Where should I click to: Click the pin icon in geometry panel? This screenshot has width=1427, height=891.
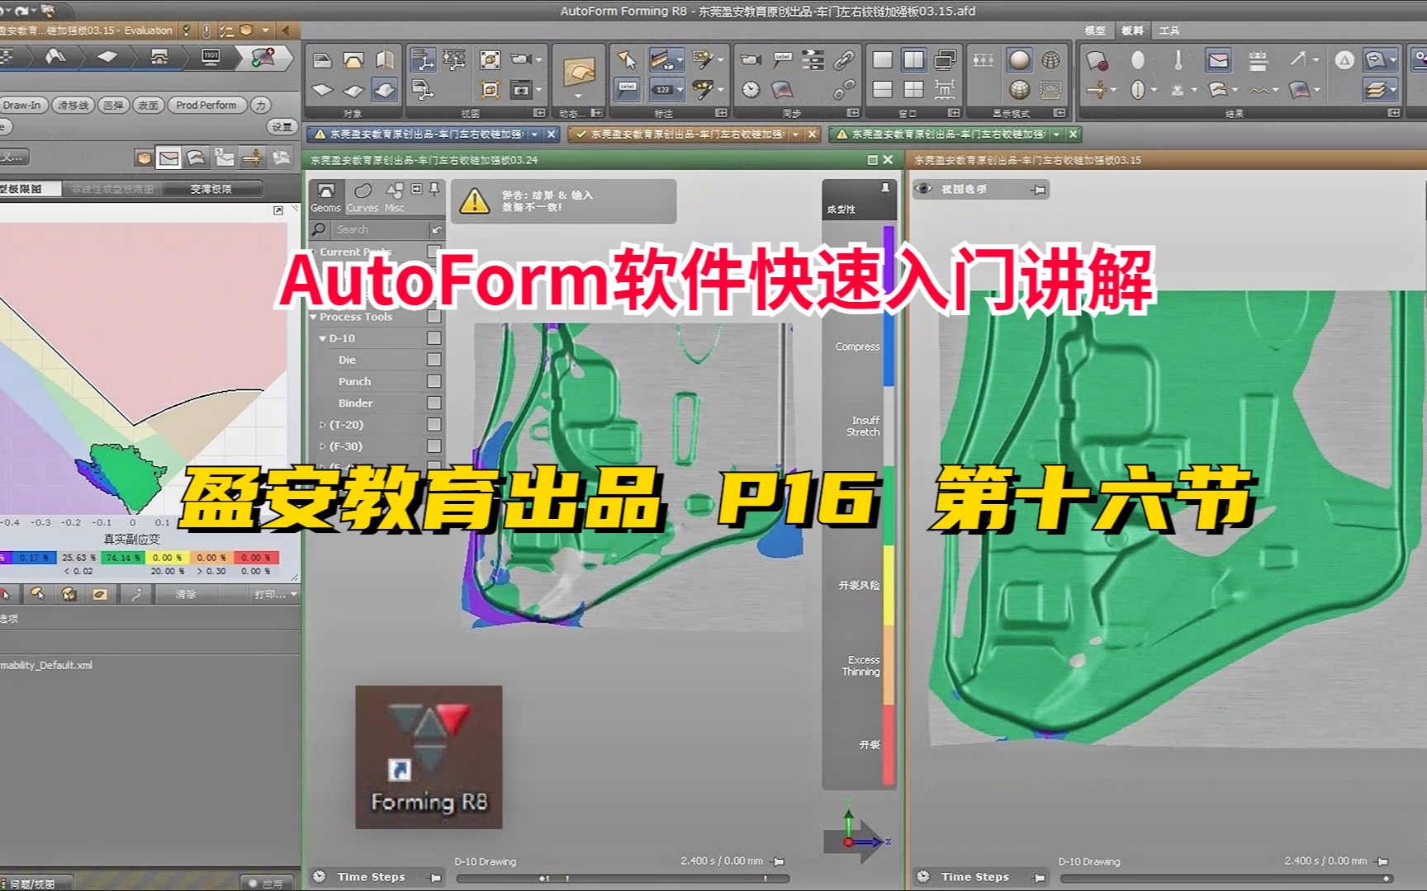434,191
